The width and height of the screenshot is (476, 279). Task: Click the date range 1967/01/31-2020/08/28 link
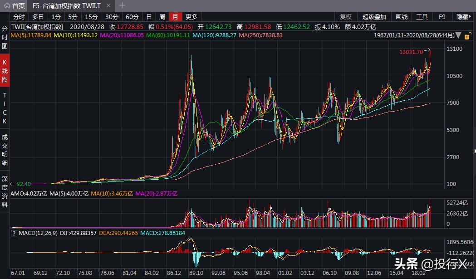coord(414,35)
